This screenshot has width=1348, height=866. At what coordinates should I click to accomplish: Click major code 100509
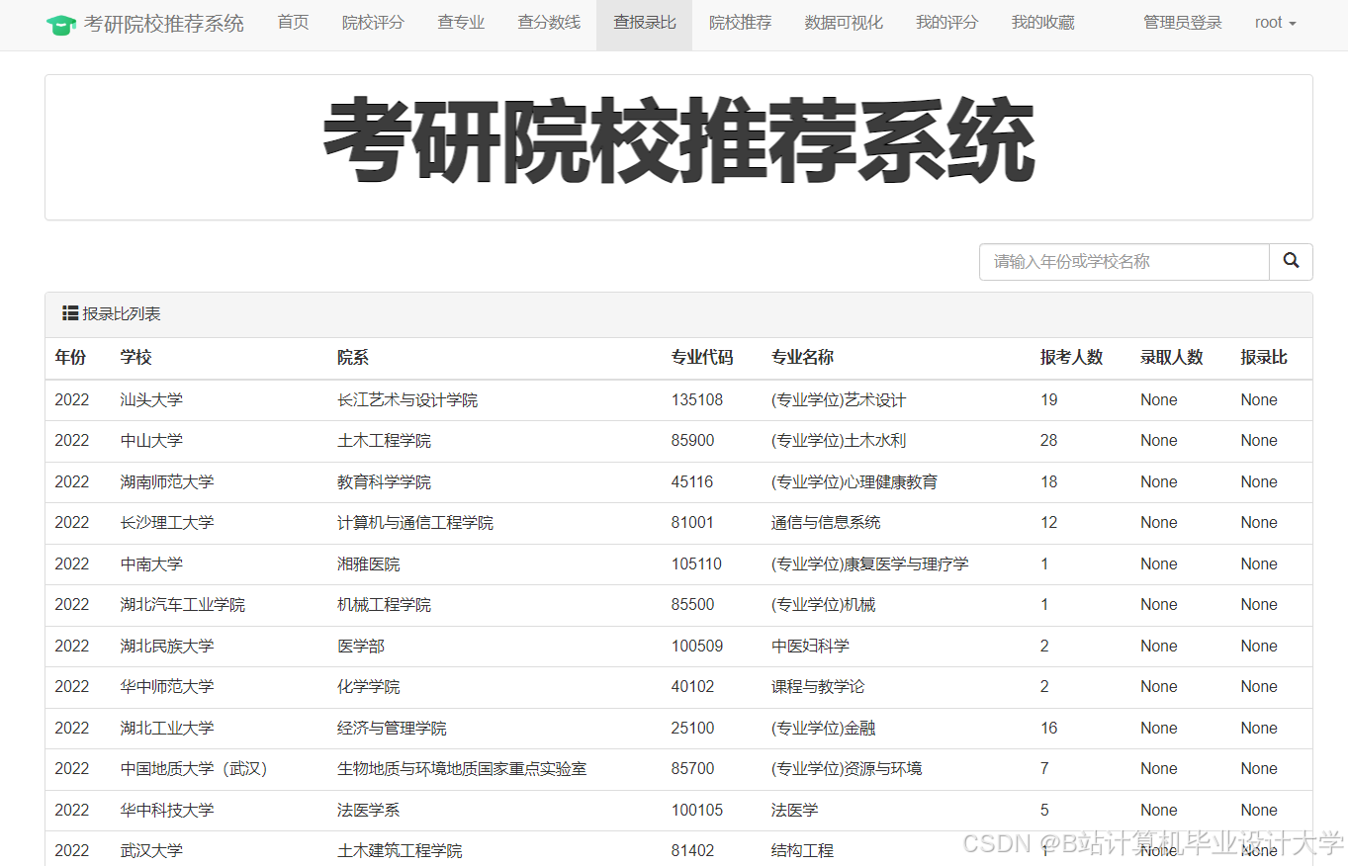(x=696, y=647)
